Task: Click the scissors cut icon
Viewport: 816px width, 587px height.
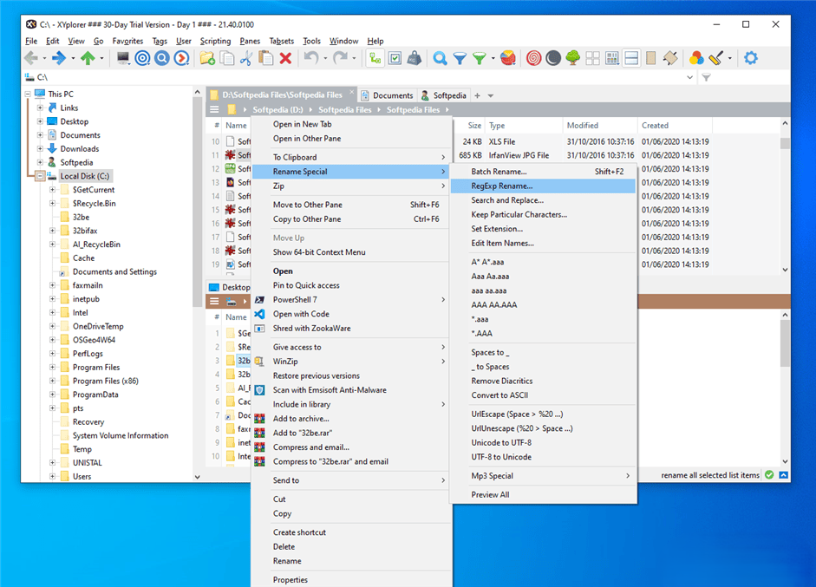Action: pos(246,58)
